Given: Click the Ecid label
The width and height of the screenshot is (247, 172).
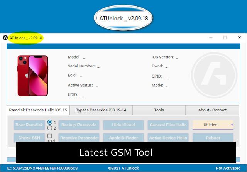Looking at the screenshot, I should (72, 75).
